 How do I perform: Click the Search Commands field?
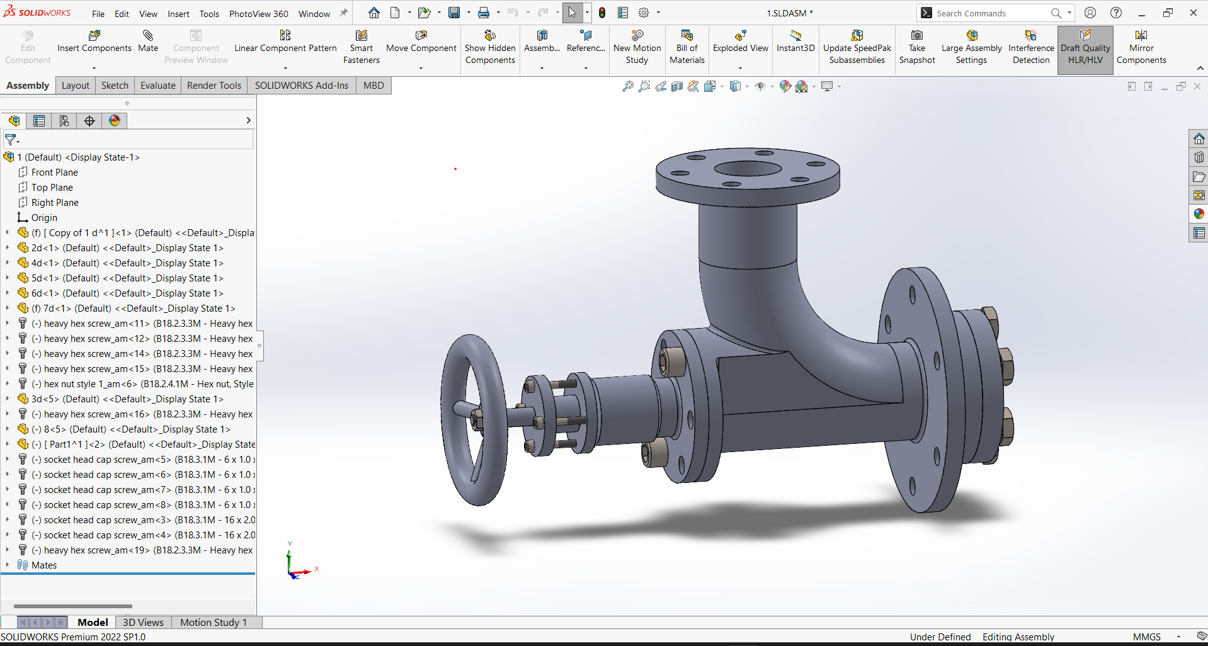tap(992, 13)
